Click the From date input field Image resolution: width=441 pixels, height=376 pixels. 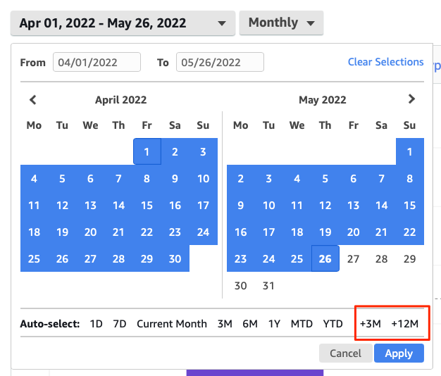pos(97,62)
